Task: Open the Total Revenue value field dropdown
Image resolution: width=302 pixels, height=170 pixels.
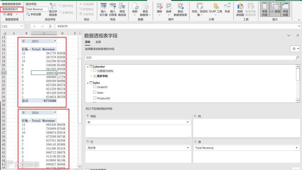Action: pyautogui.click(x=297, y=148)
